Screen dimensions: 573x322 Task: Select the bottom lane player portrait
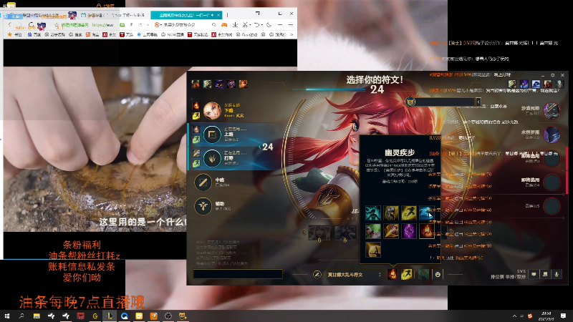tap(212, 111)
